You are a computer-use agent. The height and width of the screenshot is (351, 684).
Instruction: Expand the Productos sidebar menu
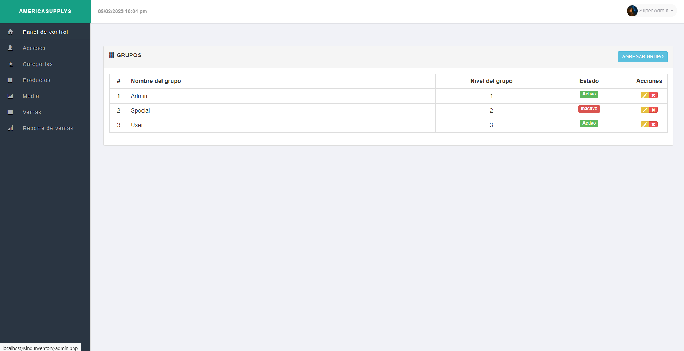click(x=36, y=80)
